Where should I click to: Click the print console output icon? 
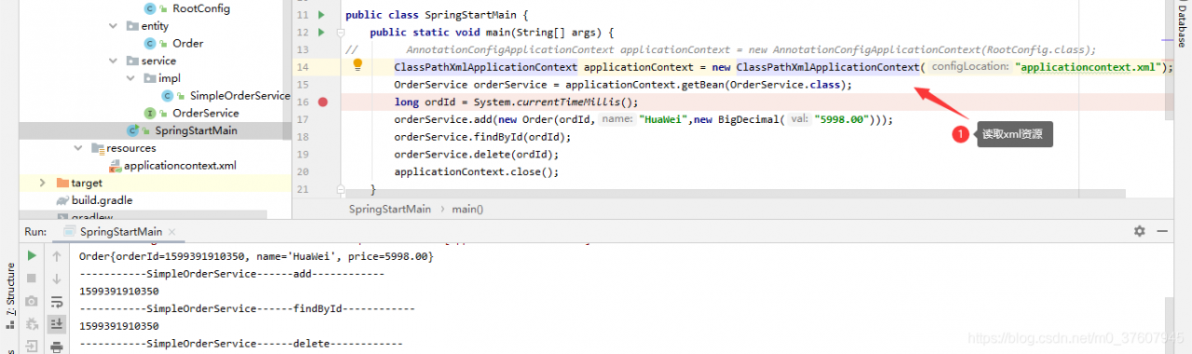click(57, 347)
